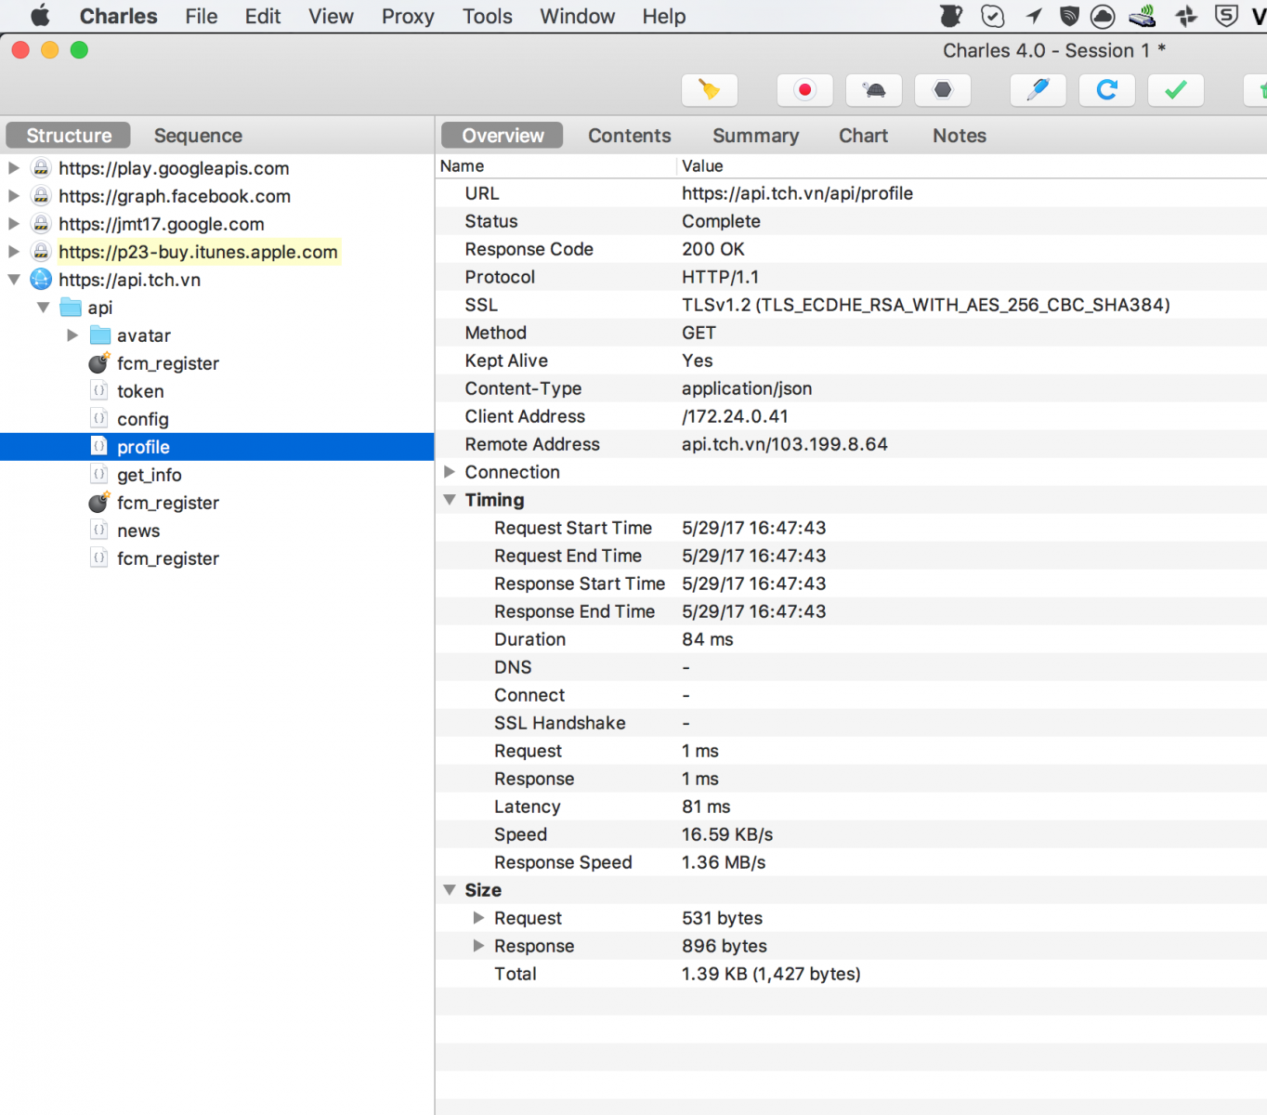Click the shield icon in menu bar
The height and width of the screenshot is (1115, 1267).
1069,16
